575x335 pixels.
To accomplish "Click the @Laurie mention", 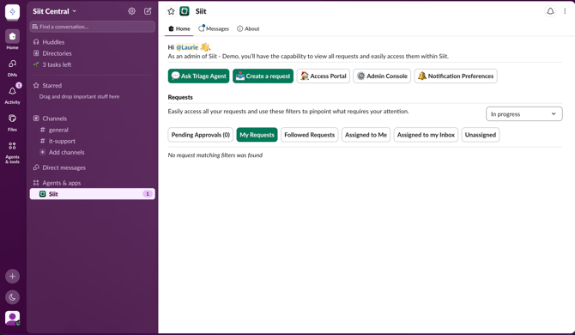I will [x=187, y=47].
